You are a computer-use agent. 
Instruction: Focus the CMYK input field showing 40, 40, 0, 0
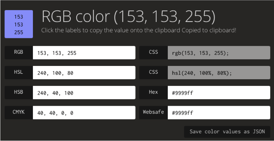pos(84,112)
